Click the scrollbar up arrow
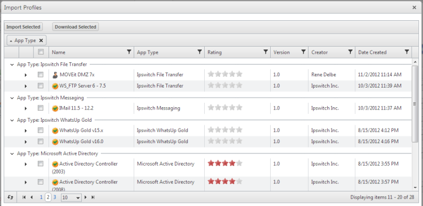This screenshot has height=206, width=423. coord(415,62)
